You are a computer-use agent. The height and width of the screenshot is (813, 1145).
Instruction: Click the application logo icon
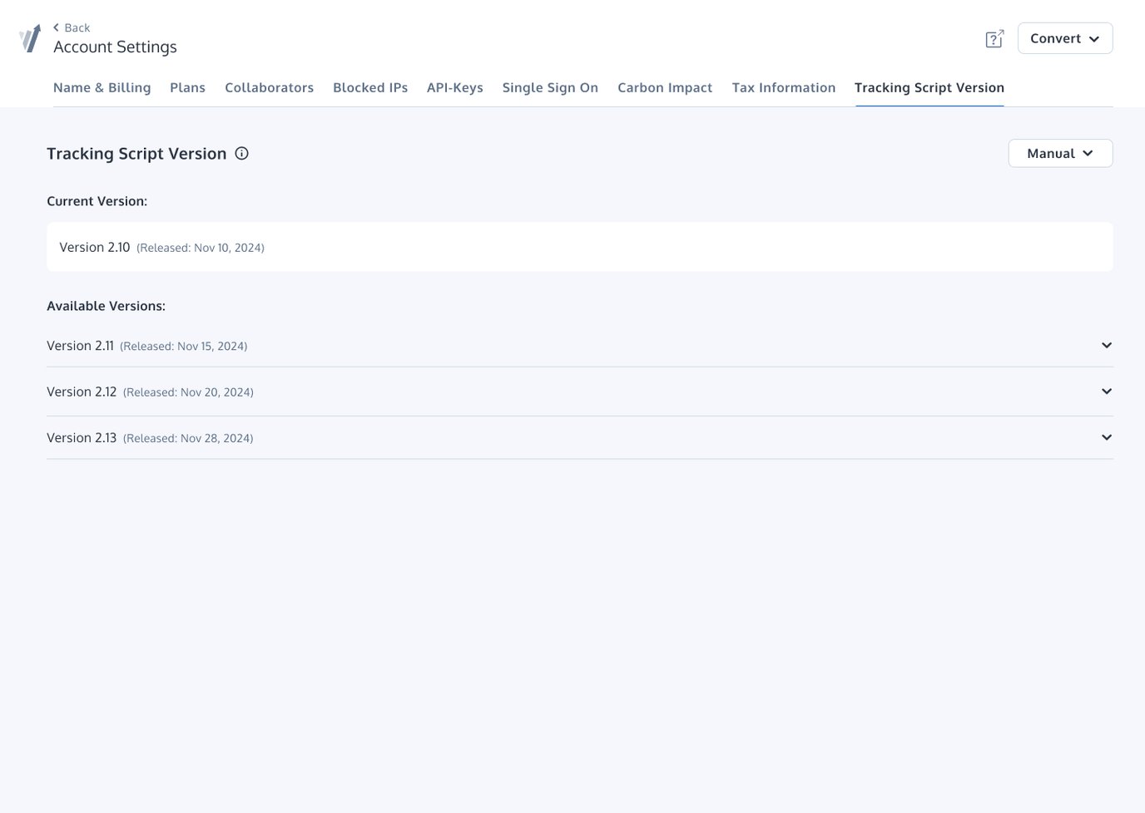[x=30, y=37]
